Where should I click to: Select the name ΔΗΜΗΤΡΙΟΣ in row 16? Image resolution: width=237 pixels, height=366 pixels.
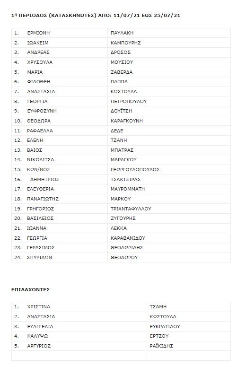click(44, 180)
